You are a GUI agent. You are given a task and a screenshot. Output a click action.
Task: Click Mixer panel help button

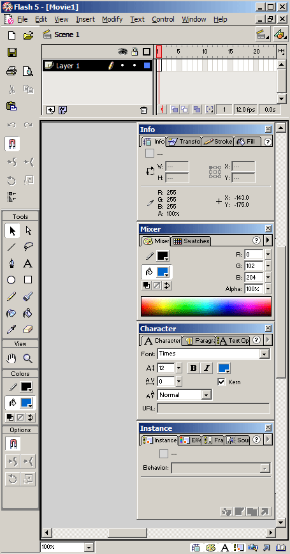pos(256,241)
